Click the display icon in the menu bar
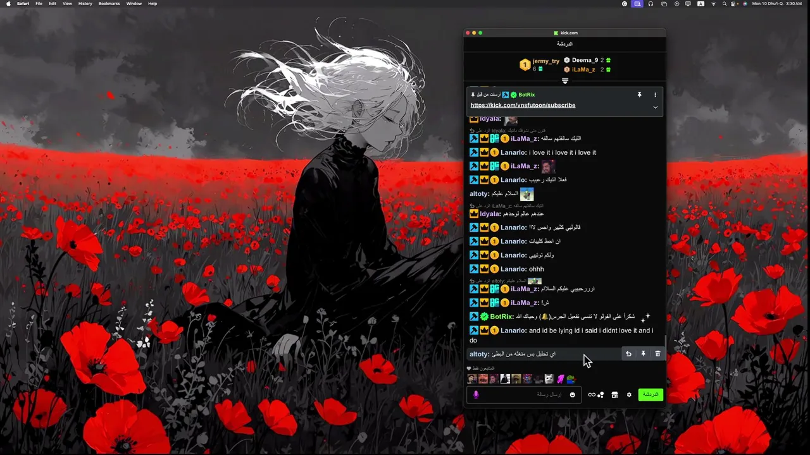 tap(688, 4)
